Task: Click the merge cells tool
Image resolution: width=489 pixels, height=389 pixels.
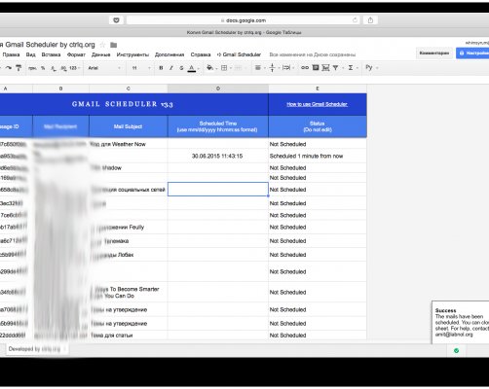Action: (x=238, y=68)
